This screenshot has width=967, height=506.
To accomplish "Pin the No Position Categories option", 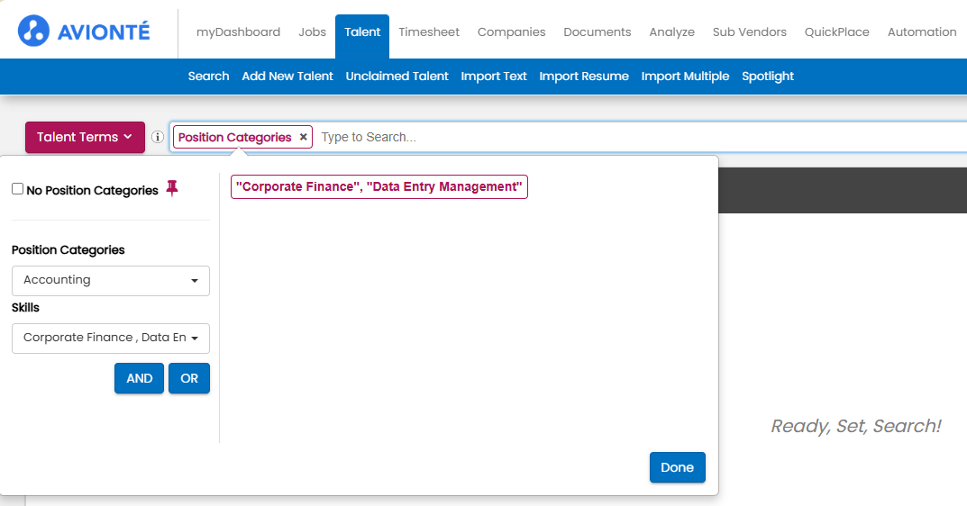I will (x=172, y=188).
